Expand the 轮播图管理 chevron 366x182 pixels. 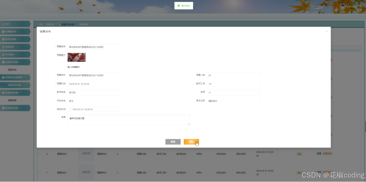pos(18,31)
